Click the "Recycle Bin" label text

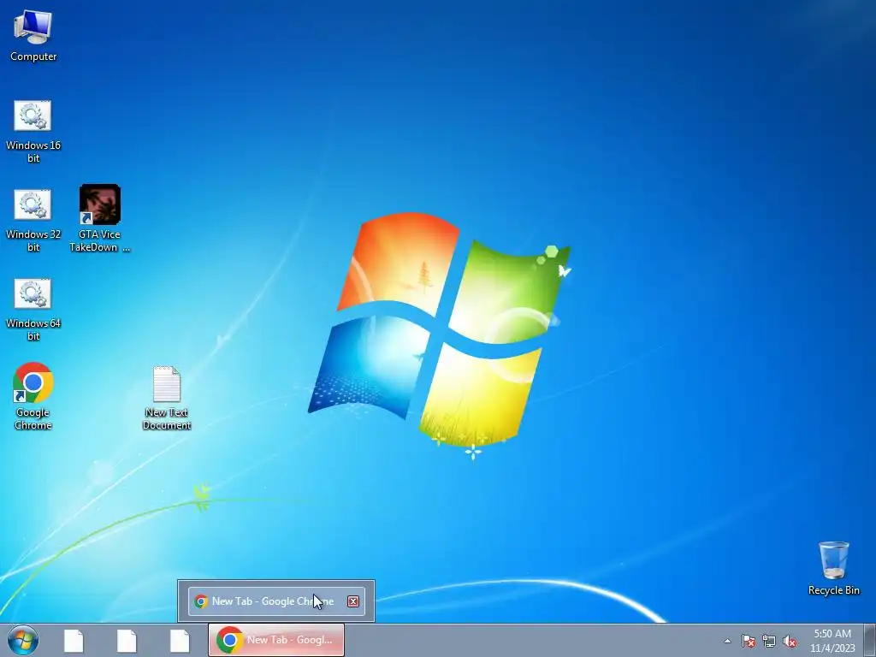(x=833, y=590)
